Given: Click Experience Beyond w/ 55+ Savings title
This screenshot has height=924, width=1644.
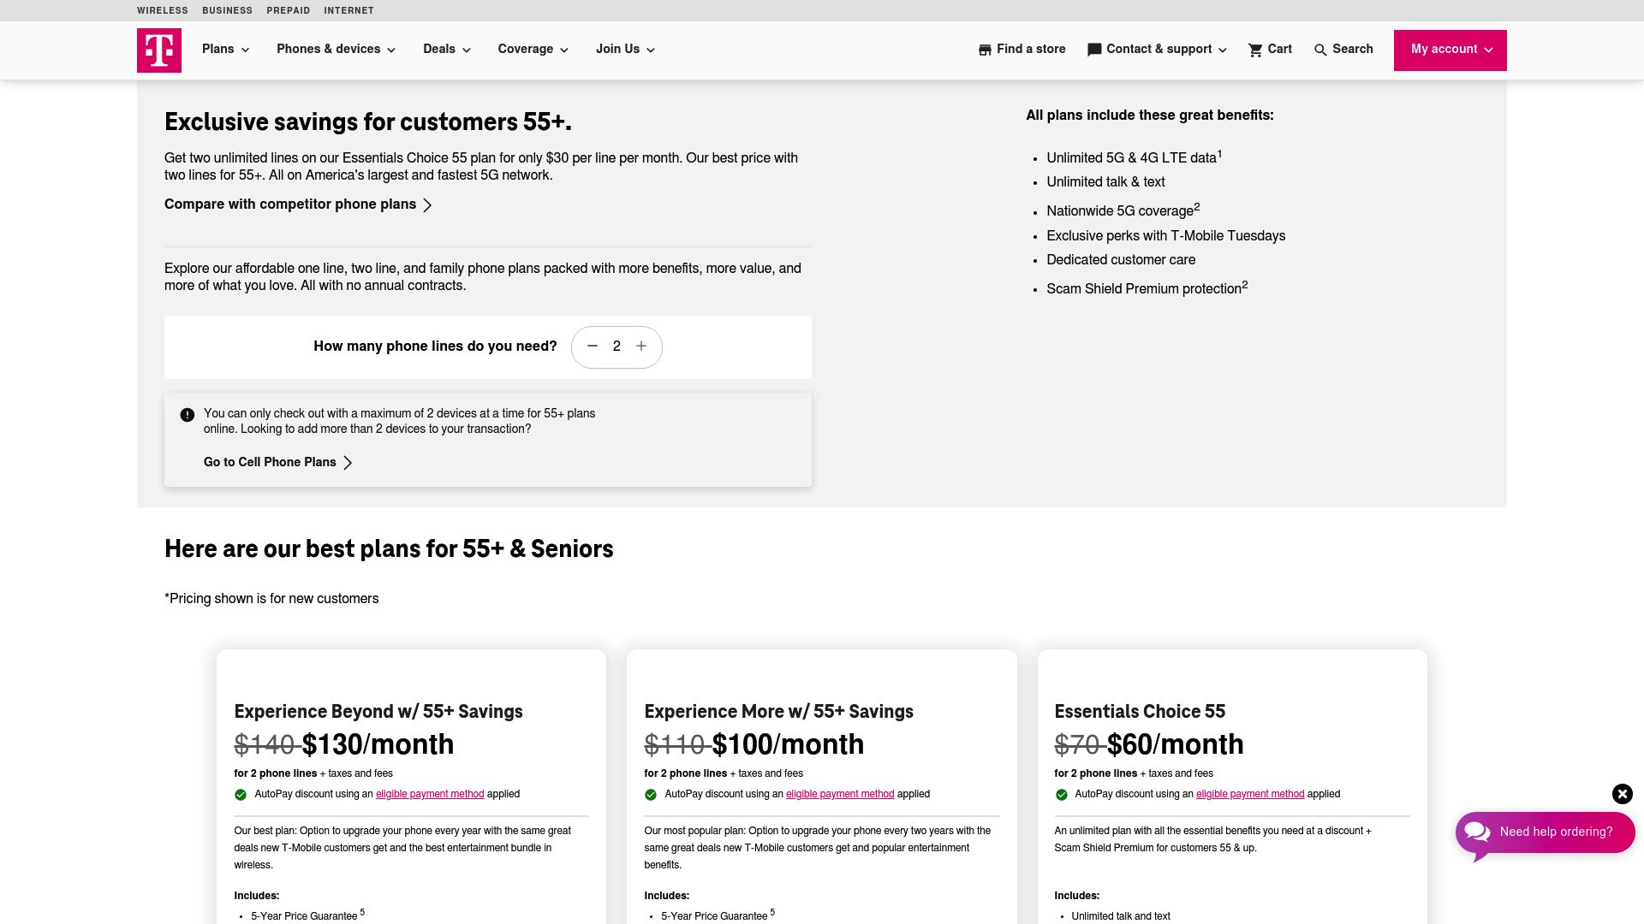Looking at the screenshot, I should click(378, 712).
